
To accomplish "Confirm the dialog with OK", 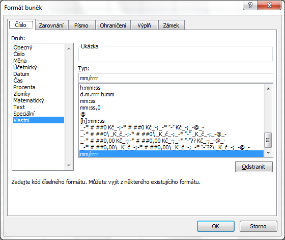I will (216, 226).
